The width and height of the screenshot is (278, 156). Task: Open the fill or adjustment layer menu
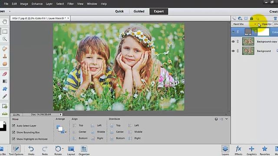point(240,18)
